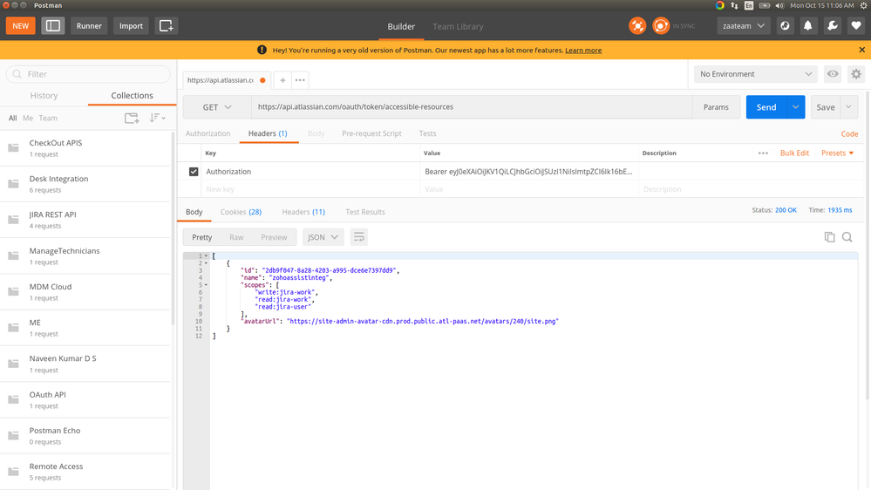Open the interceptor/proxy capture icon
871x490 pixels.
click(637, 26)
